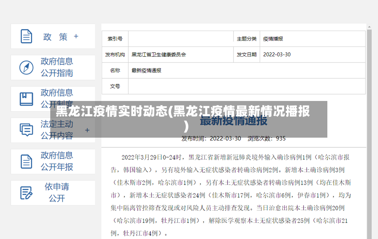Click the scrollbar up arrow at top right
The width and height of the screenshot is (378, 239).
tap(369, 26)
